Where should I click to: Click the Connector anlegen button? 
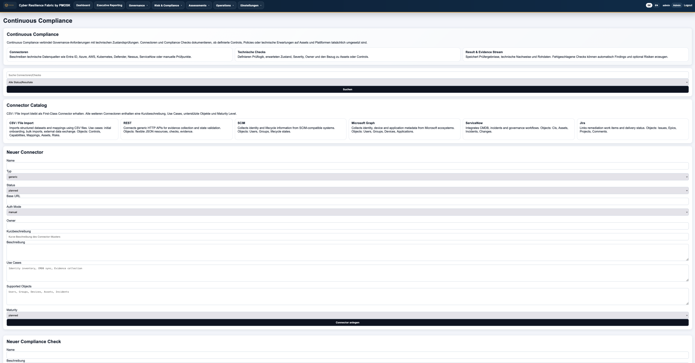pos(347,323)
